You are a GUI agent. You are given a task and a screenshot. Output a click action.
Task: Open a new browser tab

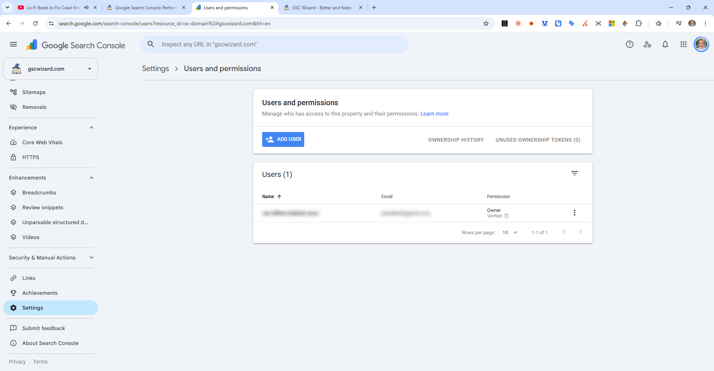coord(374,7)
